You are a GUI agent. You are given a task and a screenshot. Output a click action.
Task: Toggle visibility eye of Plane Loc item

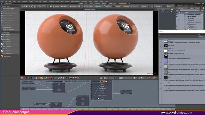click(177, 26)
